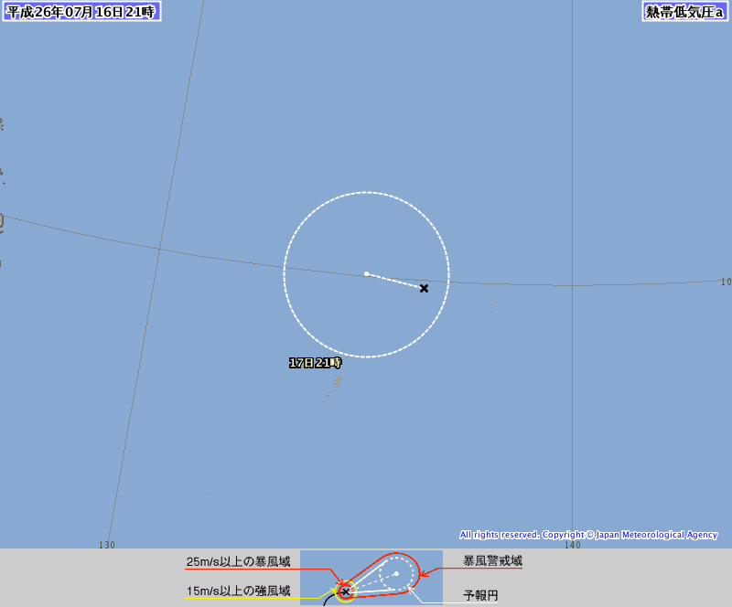Click the 17日21時 forecast time label
This screenshot has width=732, height=607.
click(316, 363)
